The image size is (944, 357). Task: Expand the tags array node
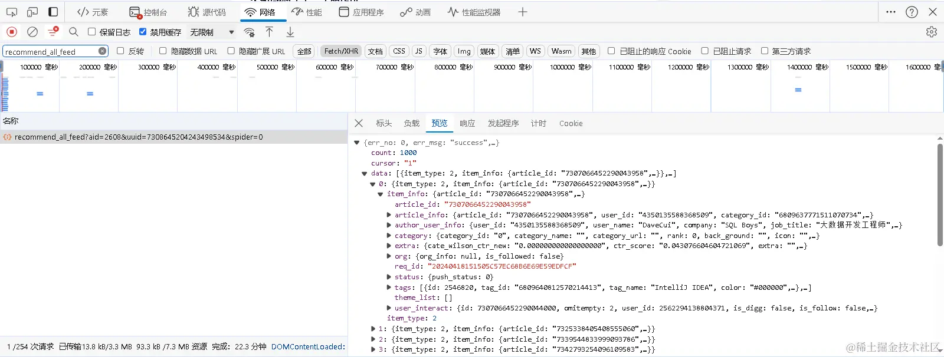point(389,287)
